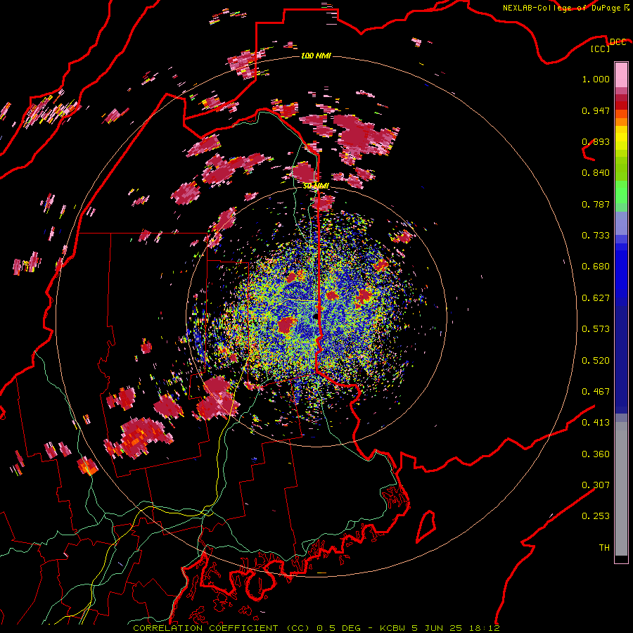
Task: Click the black radar site dot at center
Action: coord(314,317)
